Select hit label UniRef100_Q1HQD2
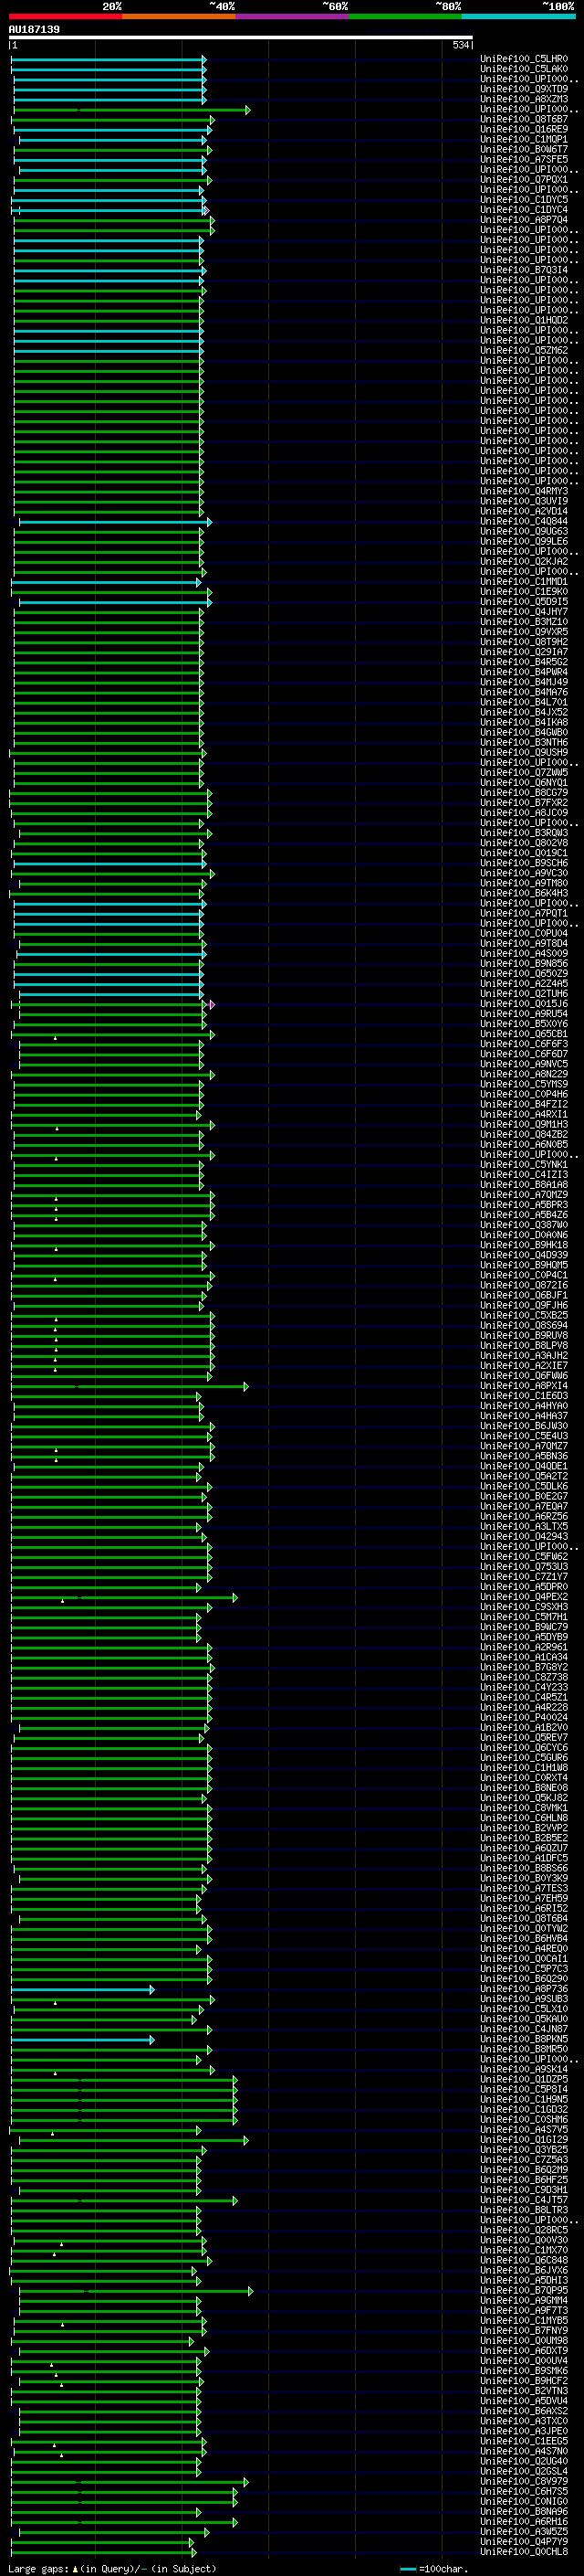The width and height of the screenshot is (584, 2576). [x=524, y=320]
